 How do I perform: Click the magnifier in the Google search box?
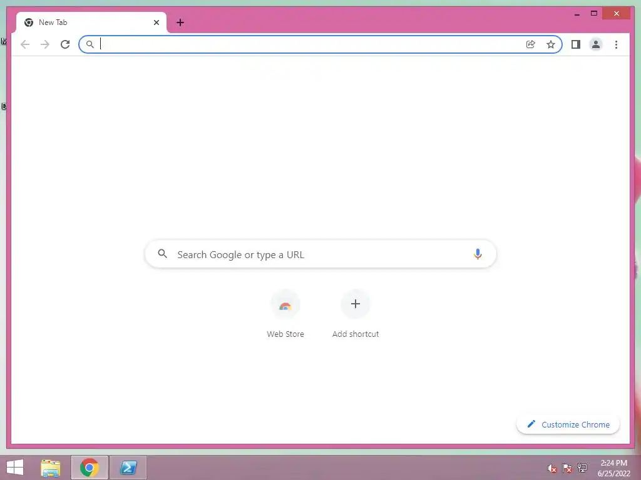click(x=162, y=254)
